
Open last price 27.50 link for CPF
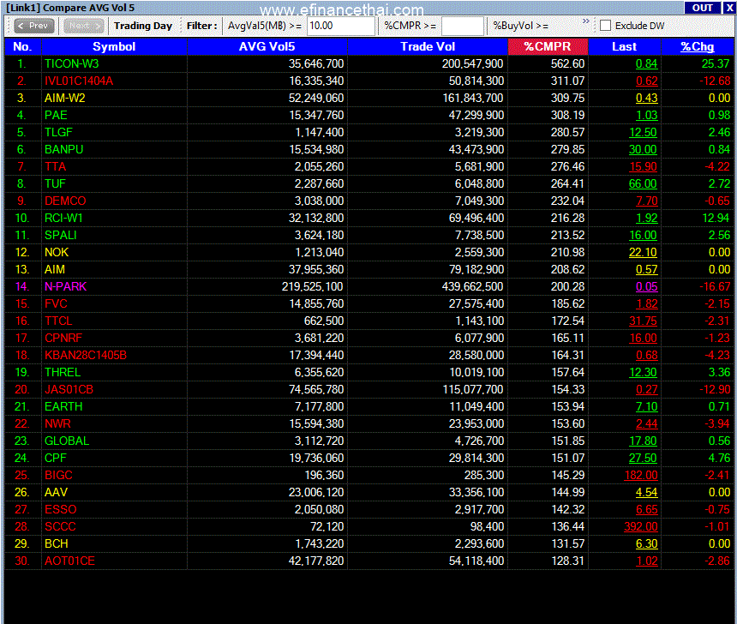643,458
